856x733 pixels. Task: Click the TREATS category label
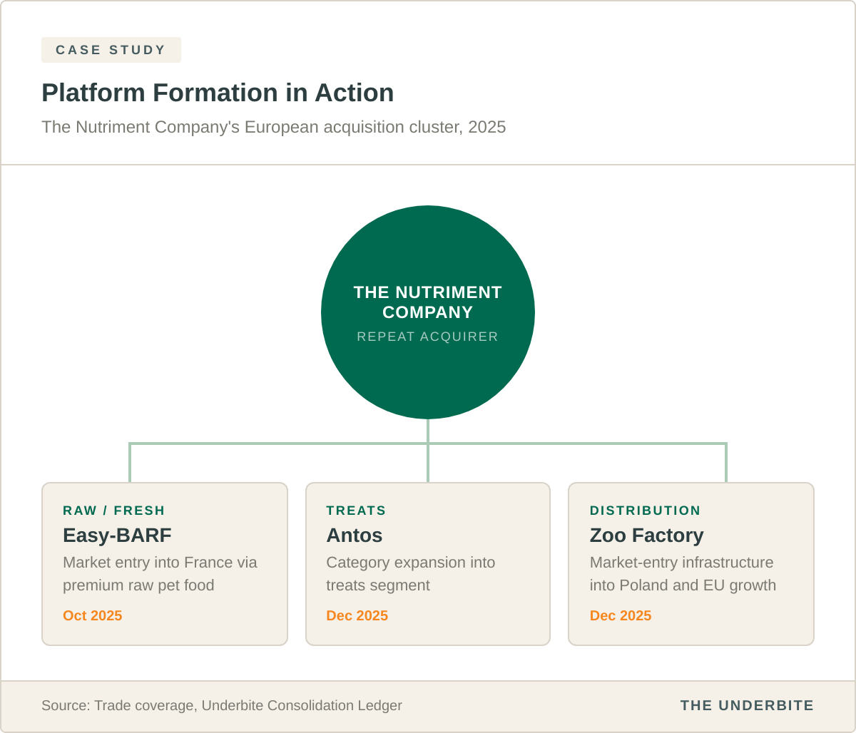[x=356, y=511]
